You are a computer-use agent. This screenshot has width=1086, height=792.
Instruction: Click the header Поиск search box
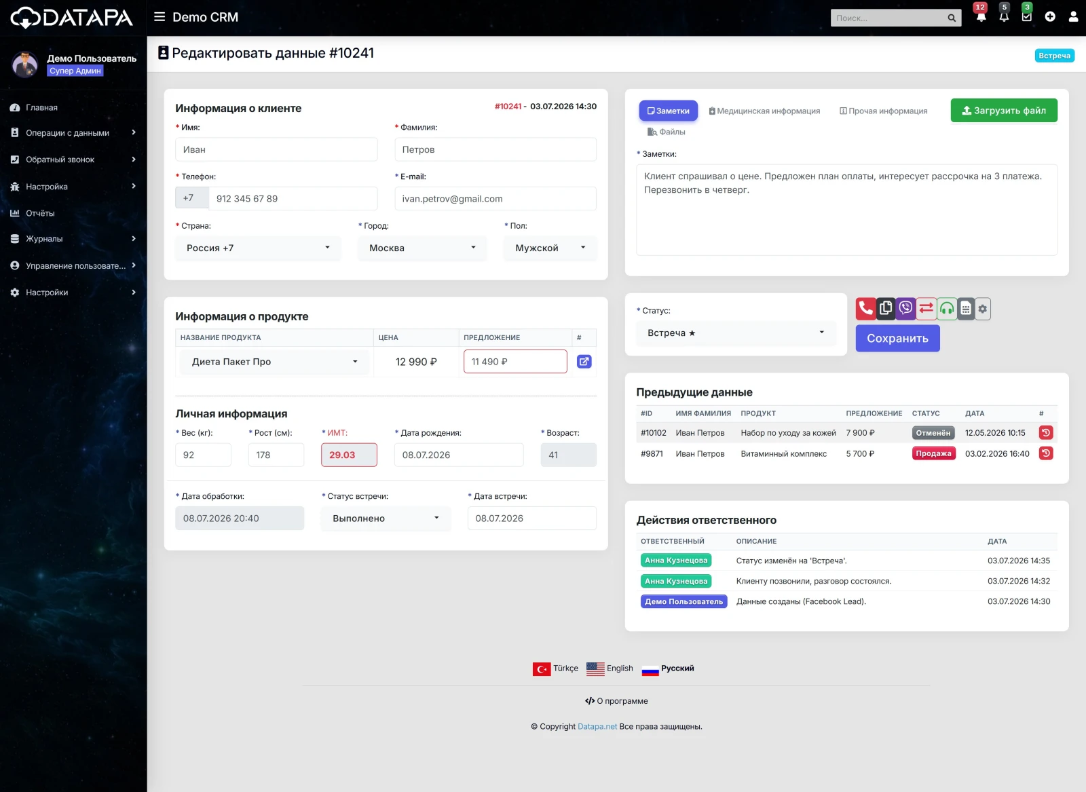click(887, 18)
